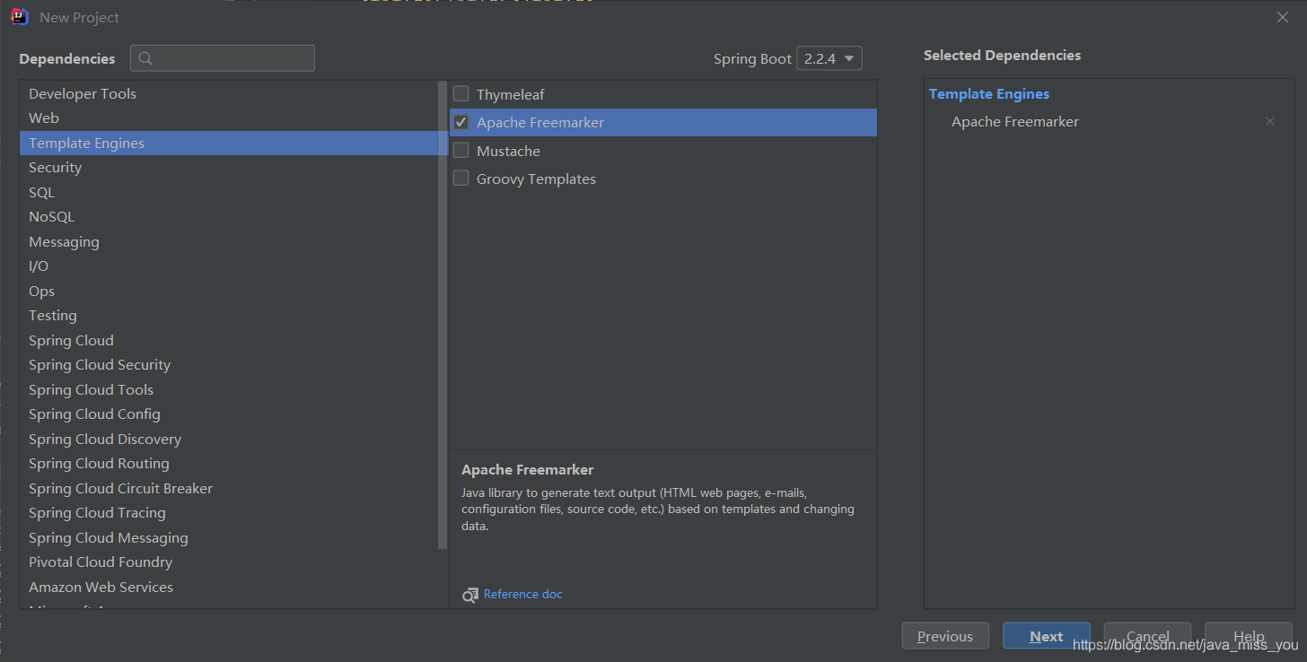Open the Spring Boot version dropdown
Viewport: 1307px width, 662px height.
[829, 58]
